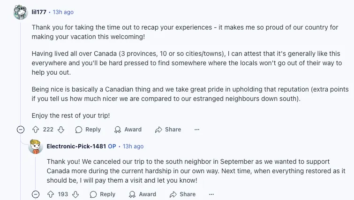Downvote lil177's comment
The height and width of the screenshot is (200, 354).
60,130
